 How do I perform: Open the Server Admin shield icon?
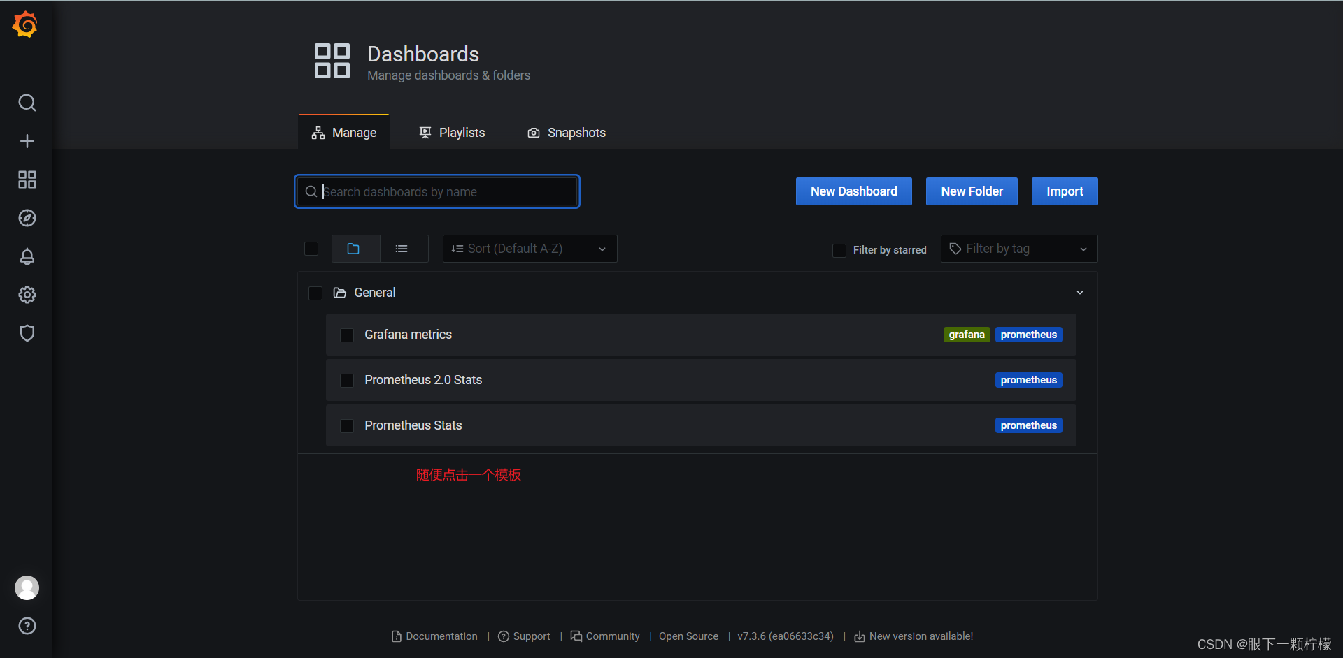[x=27, y=333]
